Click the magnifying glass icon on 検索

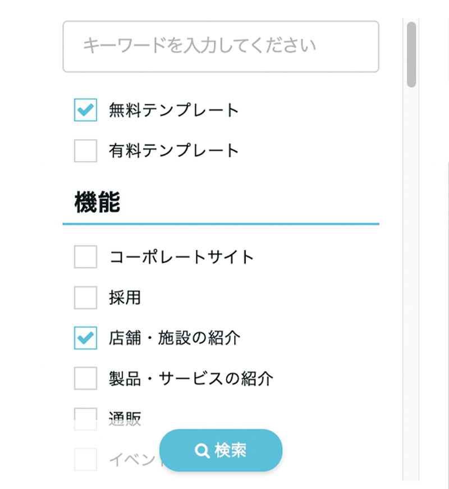click(202, 451)
